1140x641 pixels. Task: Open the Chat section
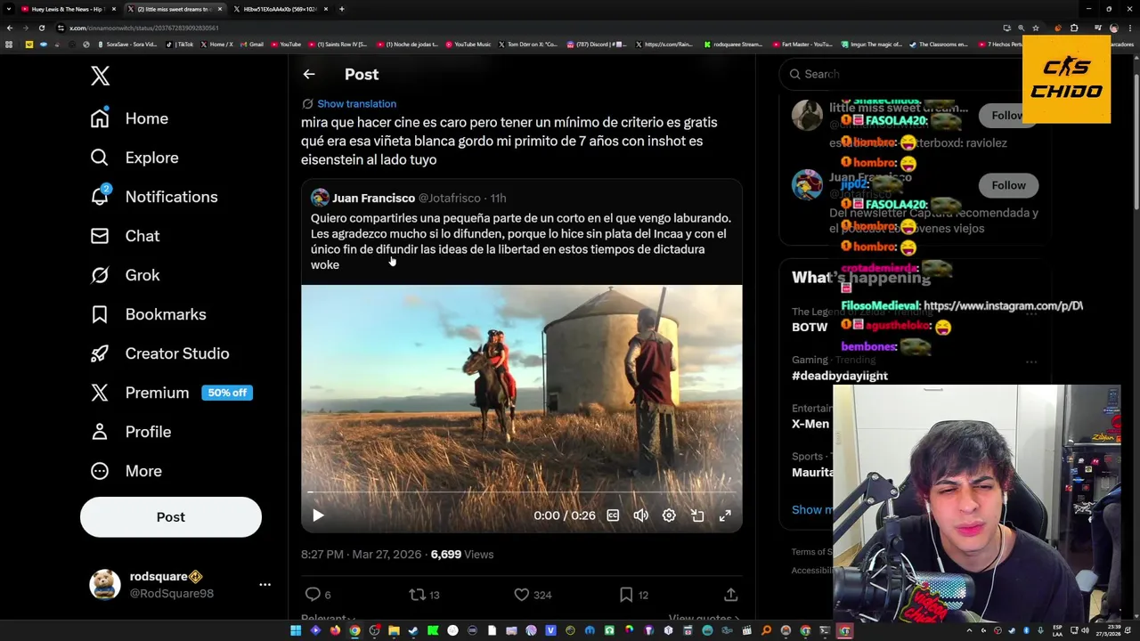click(125, 236)
